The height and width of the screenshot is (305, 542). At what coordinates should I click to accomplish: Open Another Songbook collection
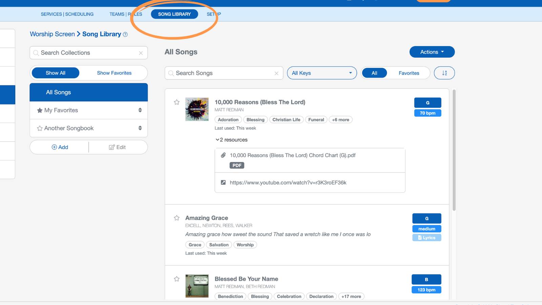(x=89, y=128)
